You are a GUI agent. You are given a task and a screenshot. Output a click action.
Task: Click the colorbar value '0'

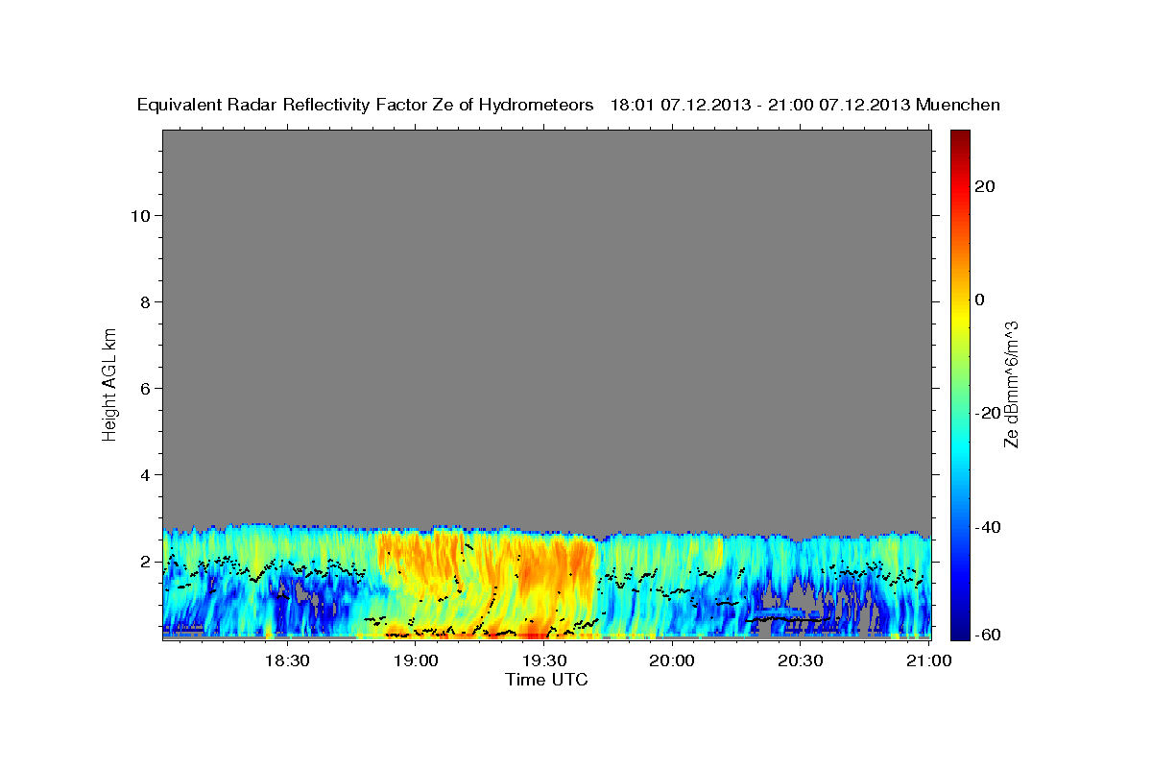tap(980, 300)
